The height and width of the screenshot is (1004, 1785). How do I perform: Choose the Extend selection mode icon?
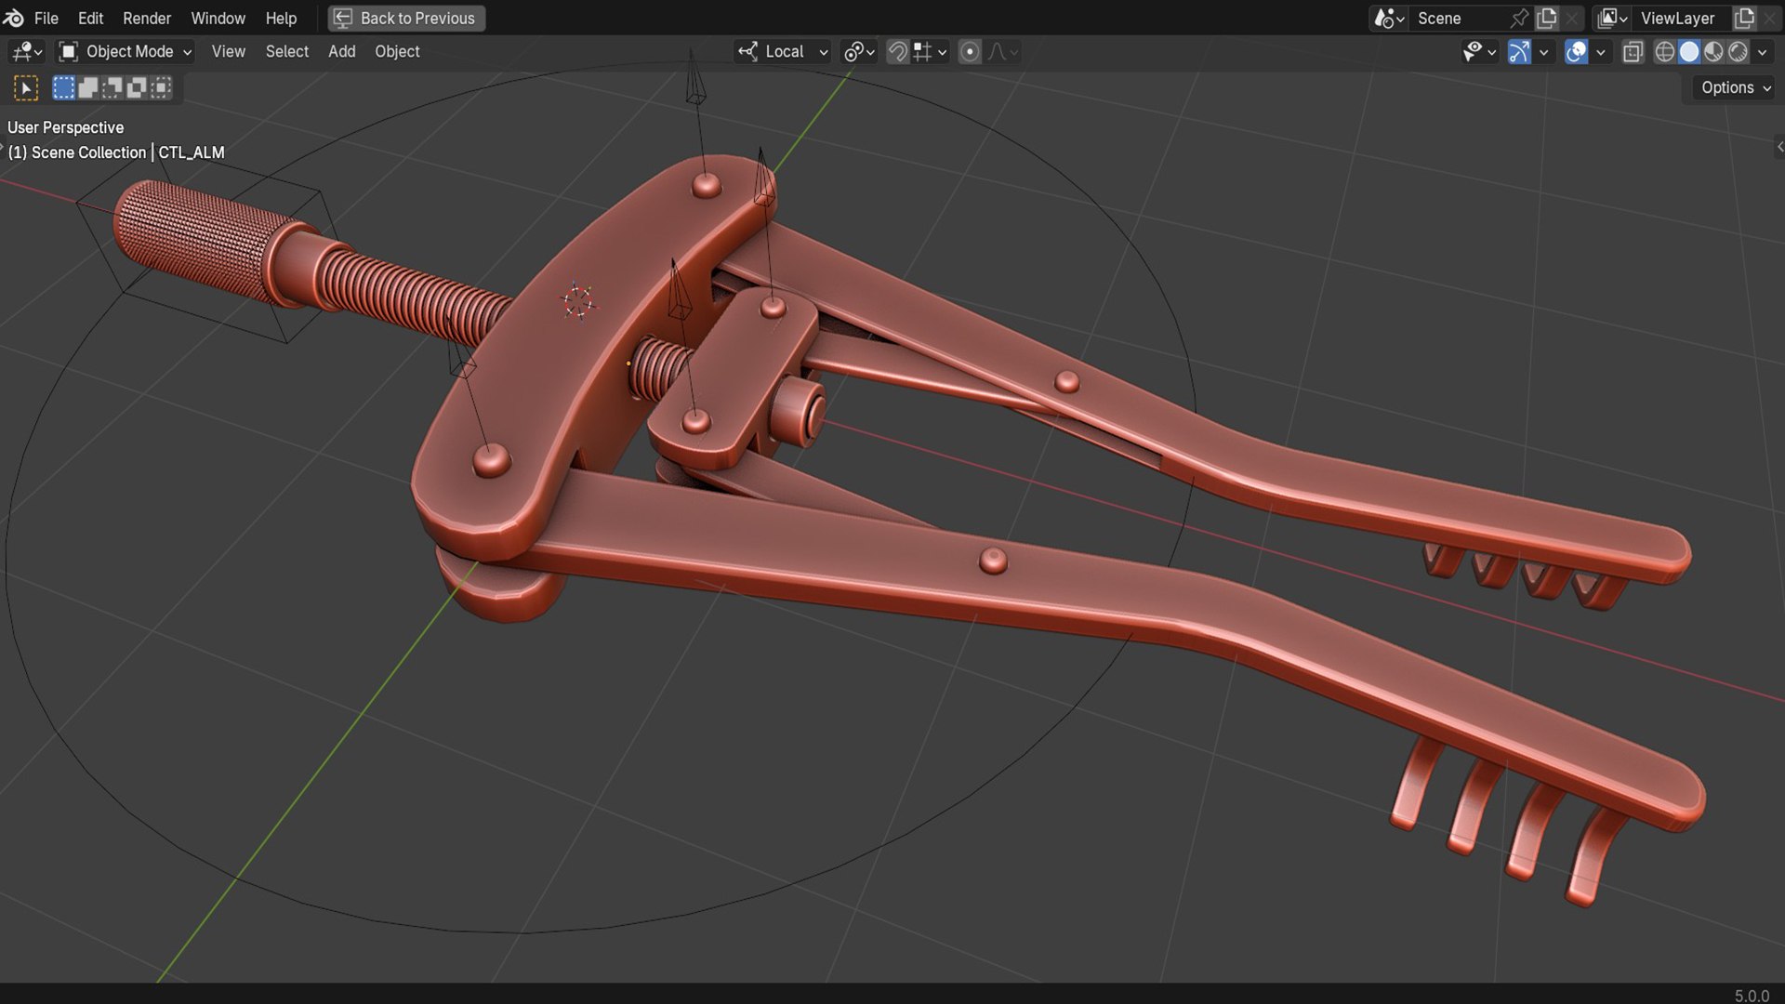point(87,87)
